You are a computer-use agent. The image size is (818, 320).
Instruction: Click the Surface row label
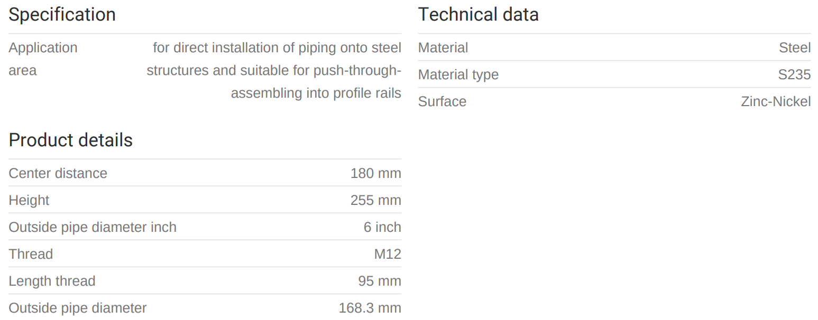coord(442,102)
